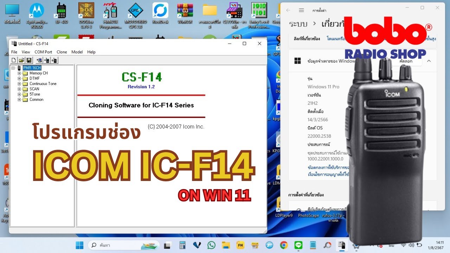The height and width of the screenshot is (253, 450).
Task: Click the DOSBox 0.74-3 desktop shortcut
Action: point(86,16)
